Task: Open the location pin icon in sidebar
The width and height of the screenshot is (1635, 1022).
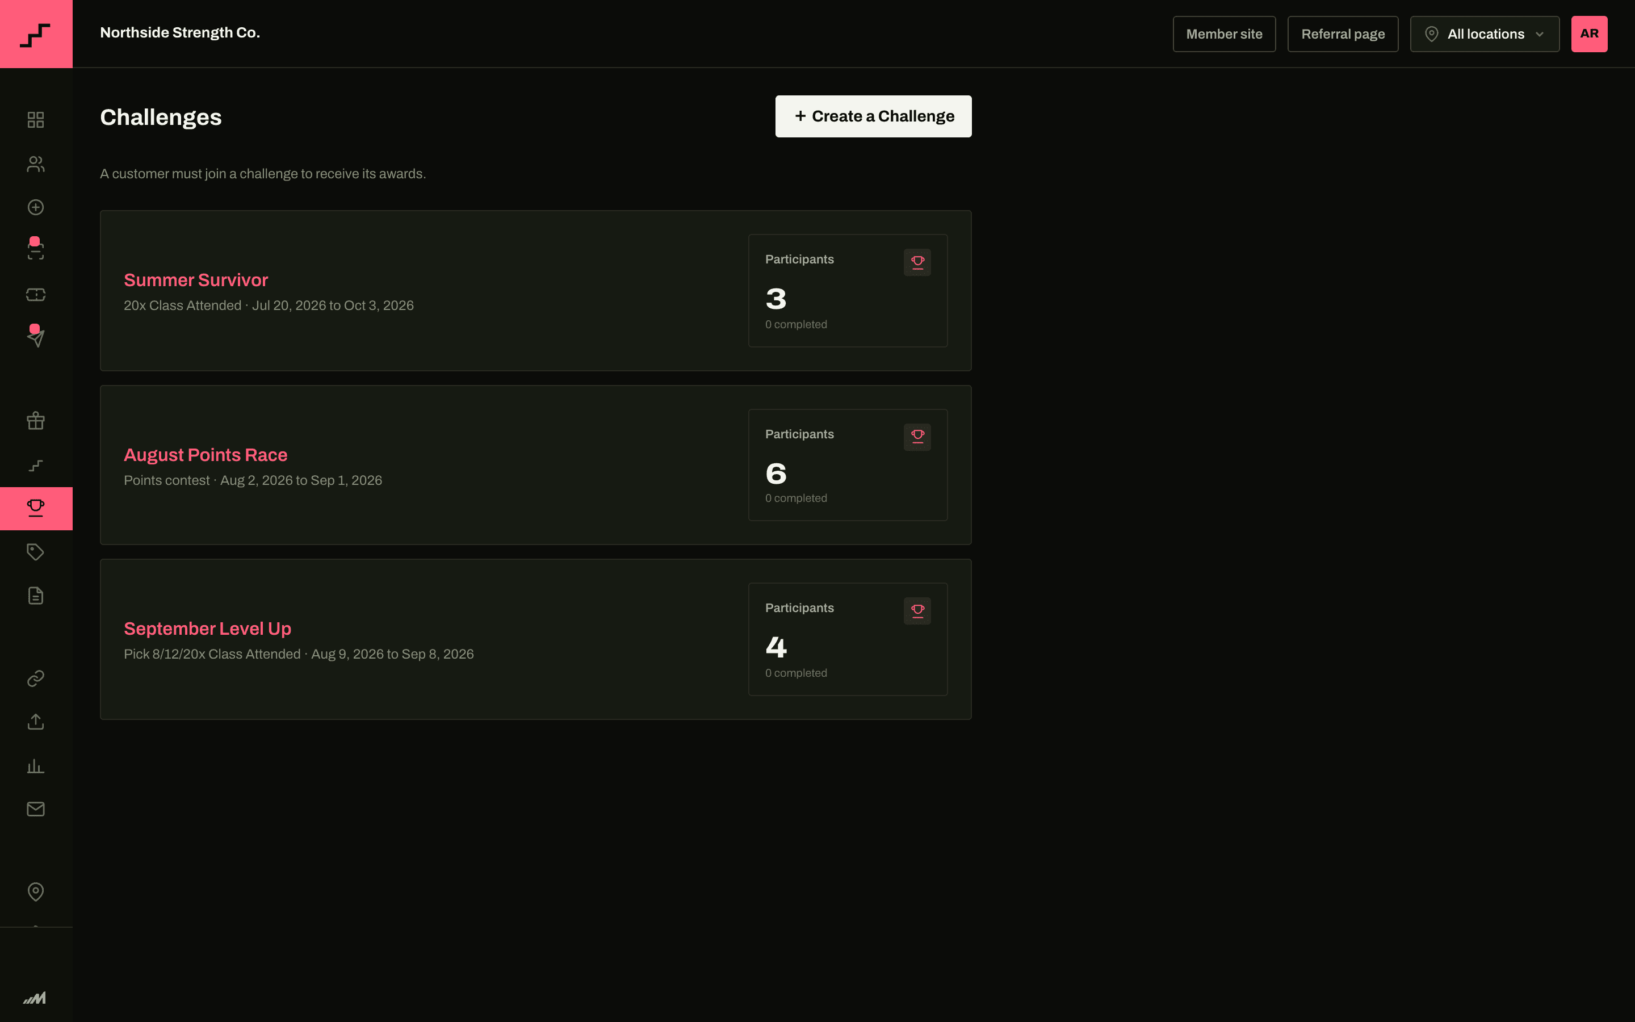Action: (36, 891)
